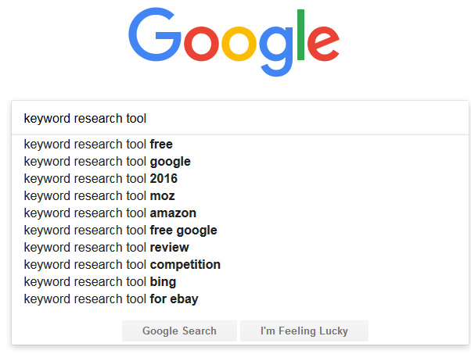This screenshot has width=471, height=354.
Task: Place cursor at end of search query text
Action: click(148, 119)
